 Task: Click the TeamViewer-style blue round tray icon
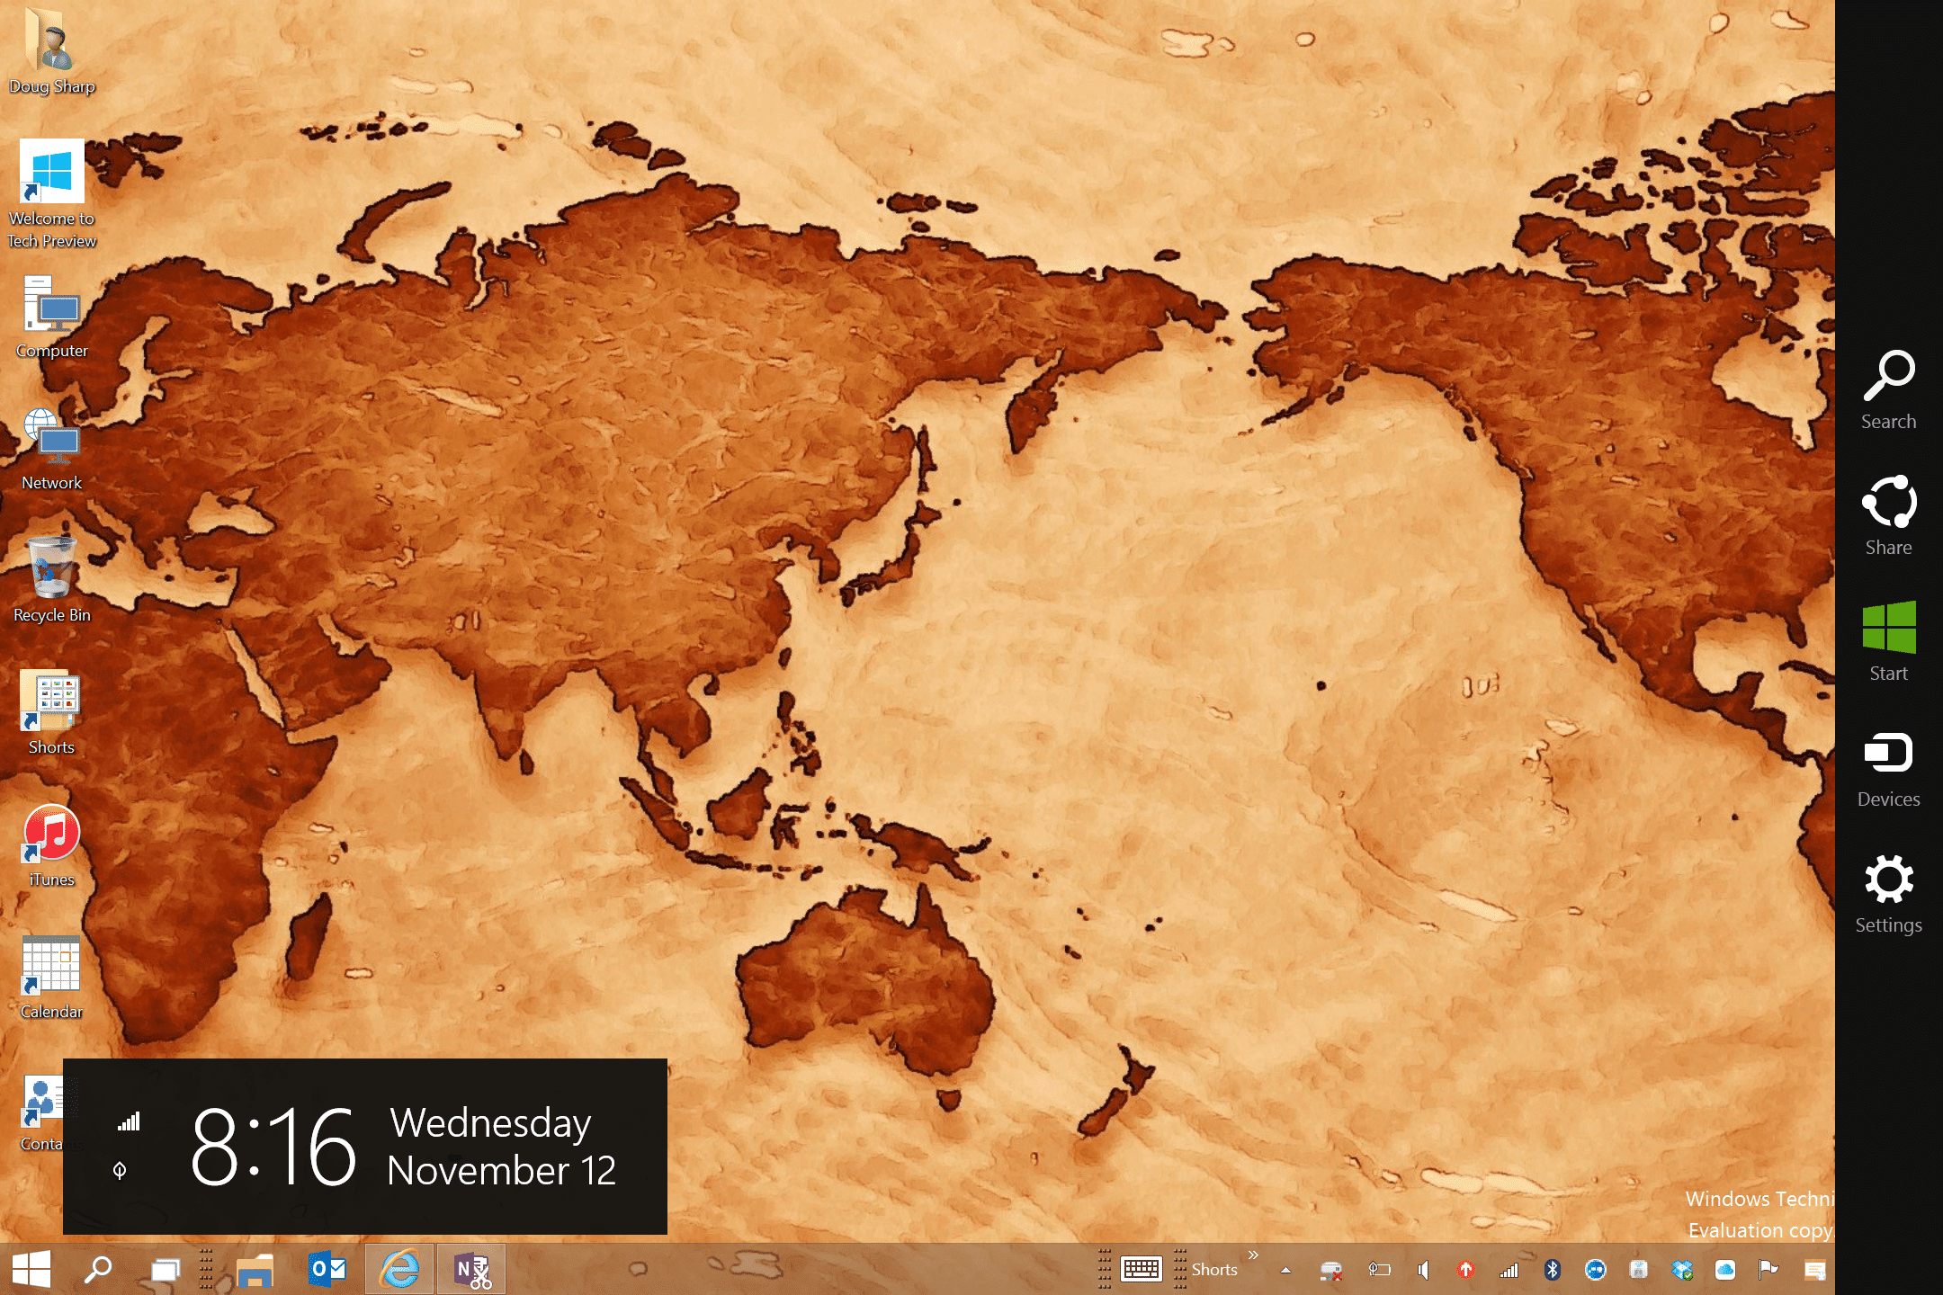pos(1595,1269)
